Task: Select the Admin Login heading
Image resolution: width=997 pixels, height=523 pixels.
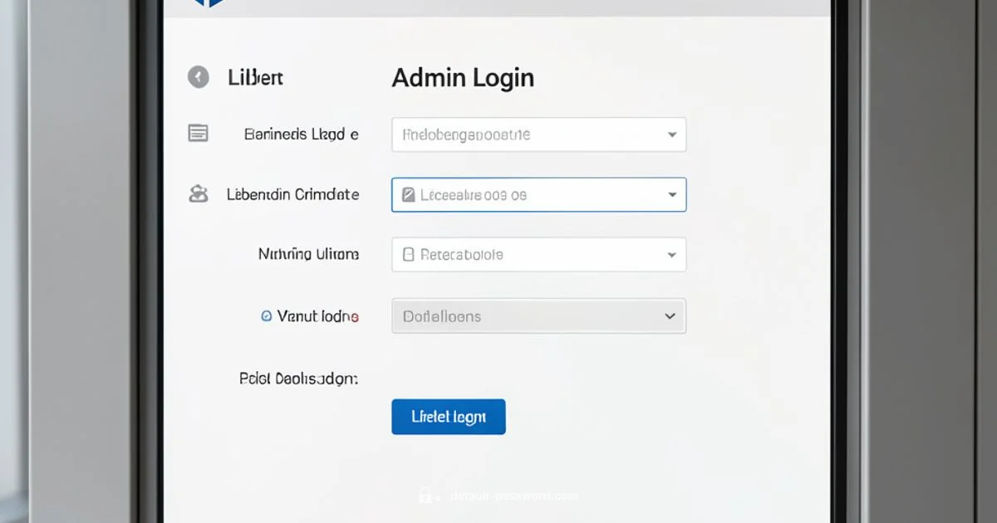Action: tap(463, 77)
